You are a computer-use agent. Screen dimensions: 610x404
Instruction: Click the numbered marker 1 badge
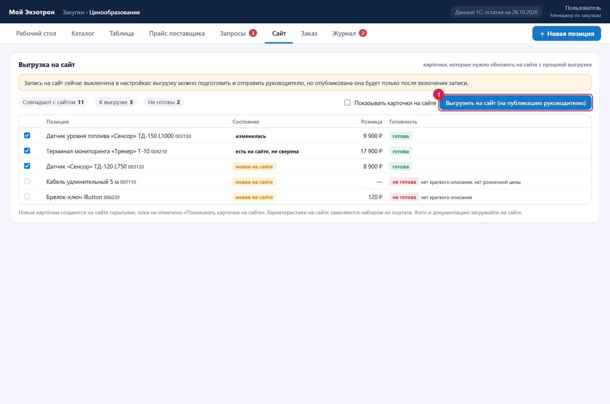(x=439, y=94)
